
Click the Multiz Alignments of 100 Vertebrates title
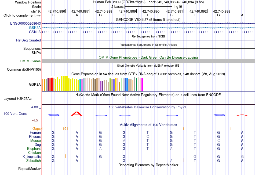click(x=148, y=125)
